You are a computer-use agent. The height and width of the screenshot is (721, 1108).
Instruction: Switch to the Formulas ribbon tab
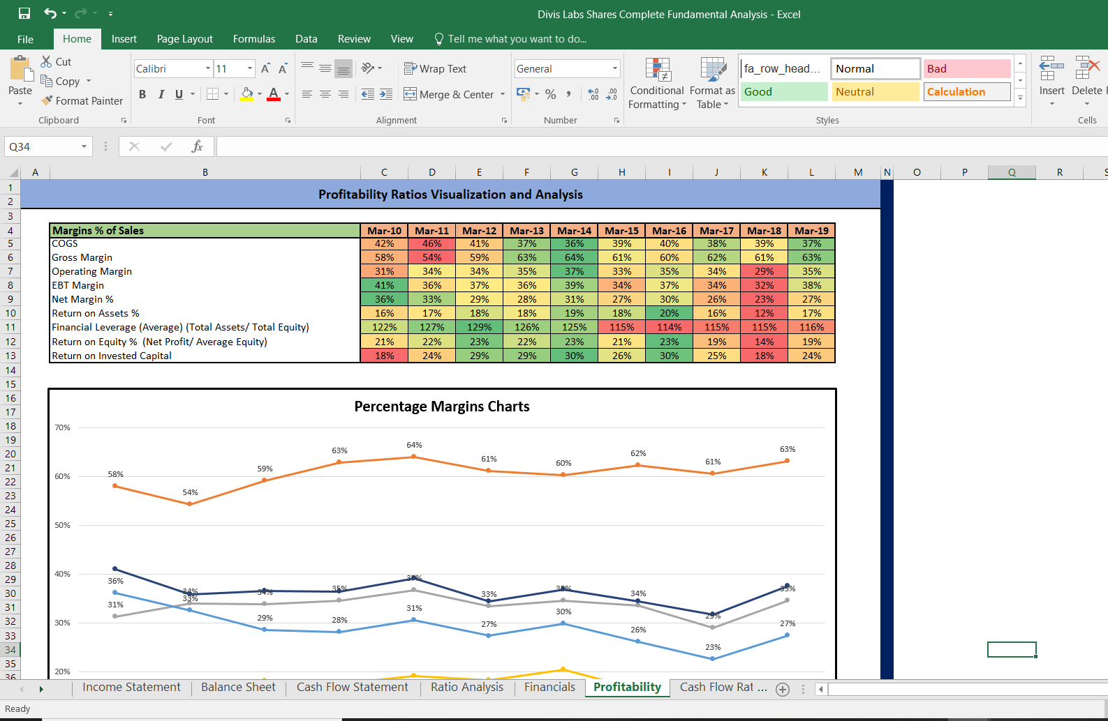(254, 39)
